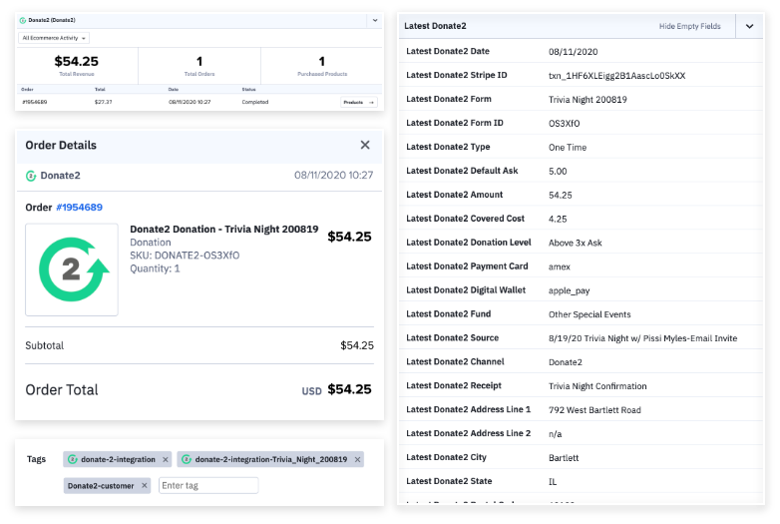Viewport: 780px width, 524px height.
Task: Collapse the Latest Donate2 panel chevron
Action: coord(749,26)
